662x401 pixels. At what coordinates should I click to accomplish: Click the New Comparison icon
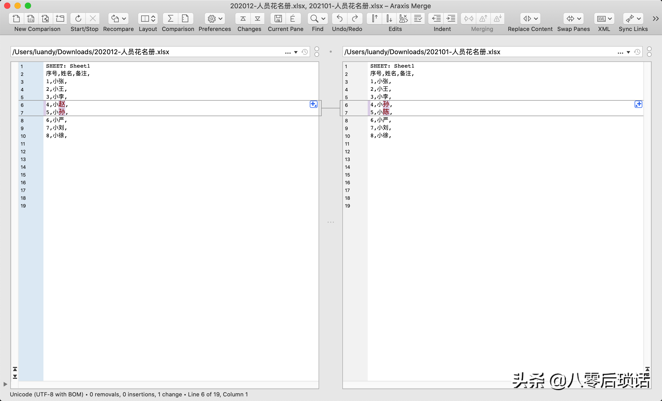16,18
